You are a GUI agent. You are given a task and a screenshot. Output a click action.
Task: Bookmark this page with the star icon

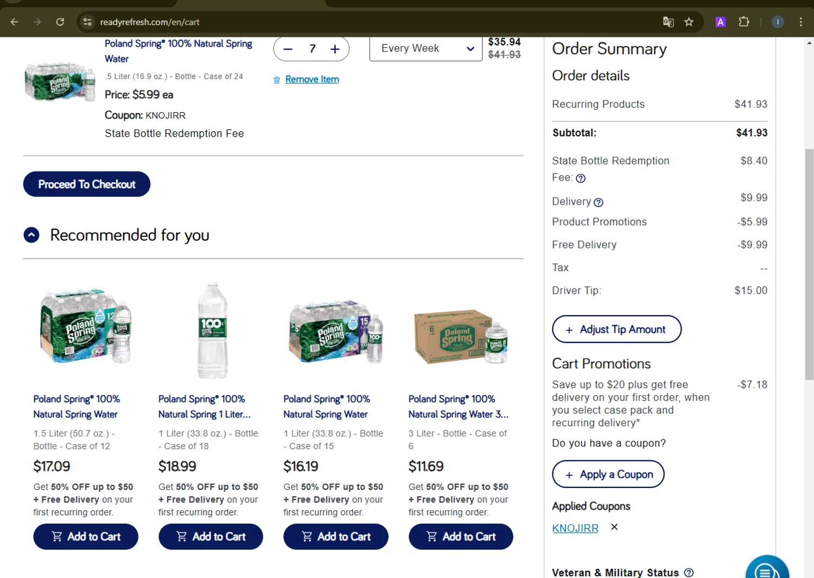pyautogui.click(x=689, y=22)
